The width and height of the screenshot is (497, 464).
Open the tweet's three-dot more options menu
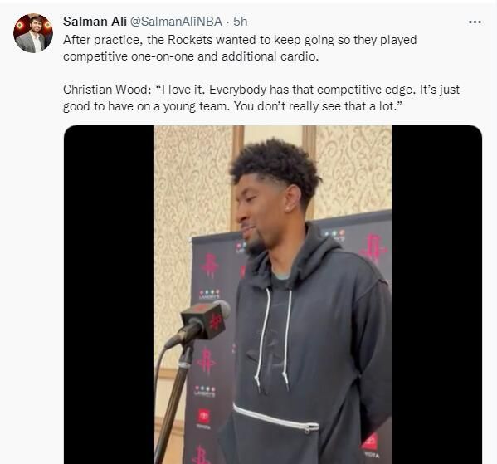tap(475, 22)
